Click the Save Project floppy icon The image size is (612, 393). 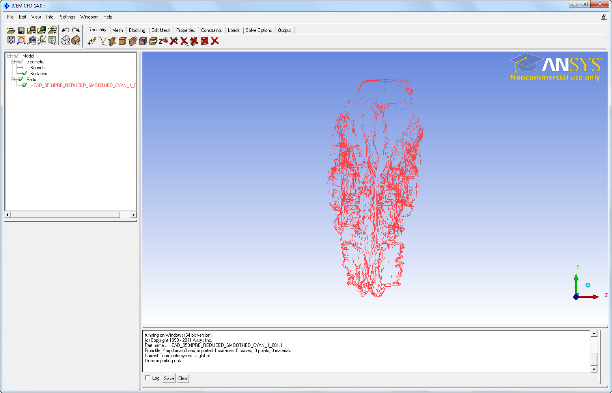click(x=21, y=30)
